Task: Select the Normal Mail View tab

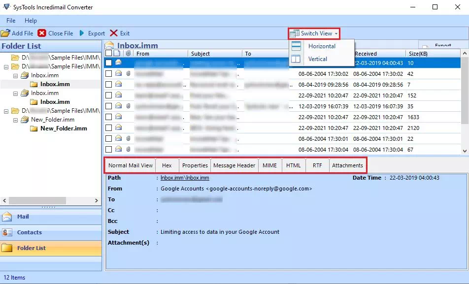Action: [x=131, y=165]
